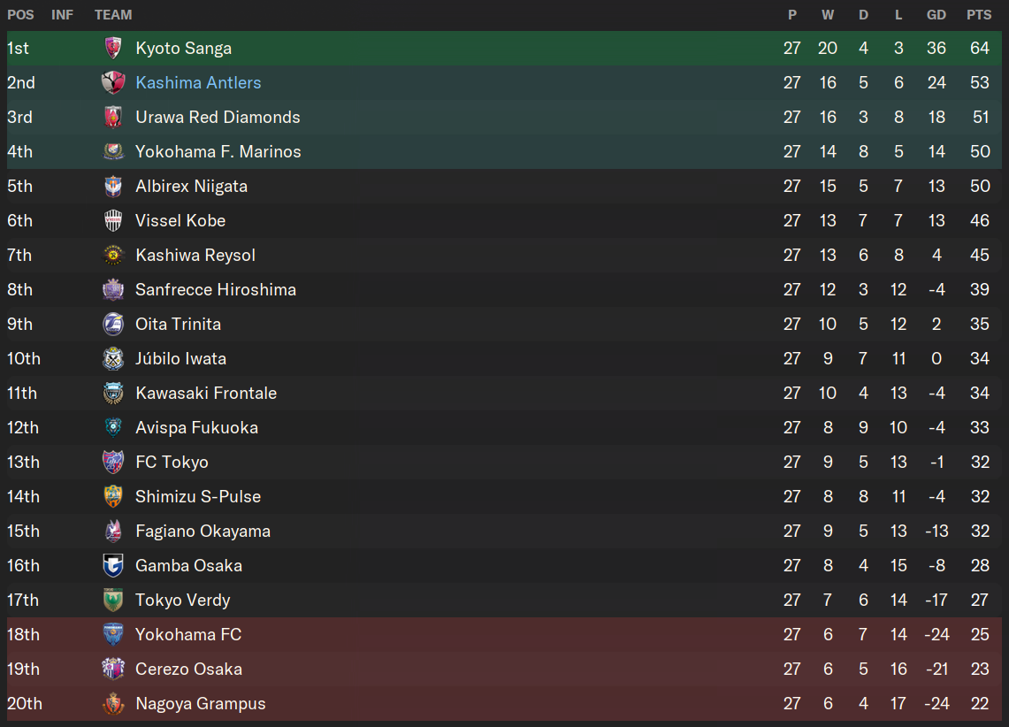
Task: Click the Kashima Antlers club badge
Action: 113,82
